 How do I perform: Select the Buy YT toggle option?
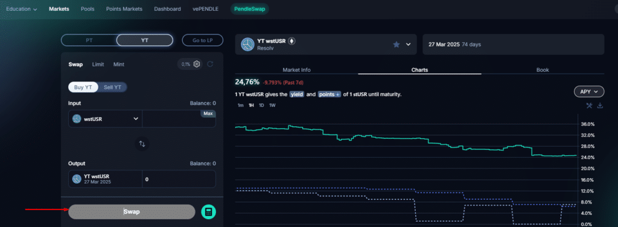(83, 87)
